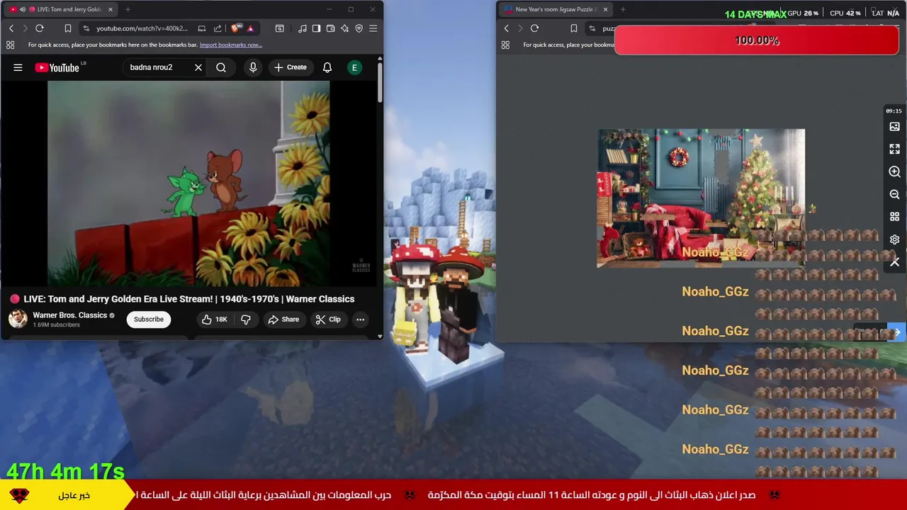The height and width of the screenshot is (510, 907).
Task: Open the YouTube guide hamburger menu
Action: point(18,68)
